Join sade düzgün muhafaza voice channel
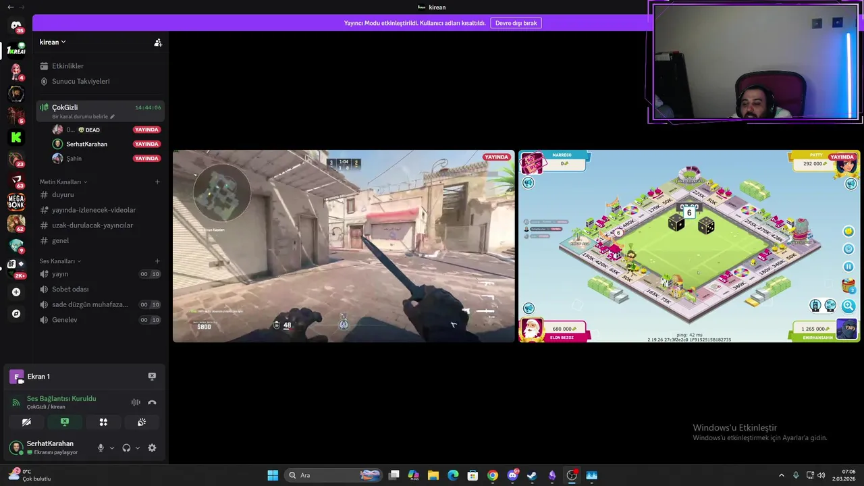This screenshot has height=486, width=864. point(100,304)
